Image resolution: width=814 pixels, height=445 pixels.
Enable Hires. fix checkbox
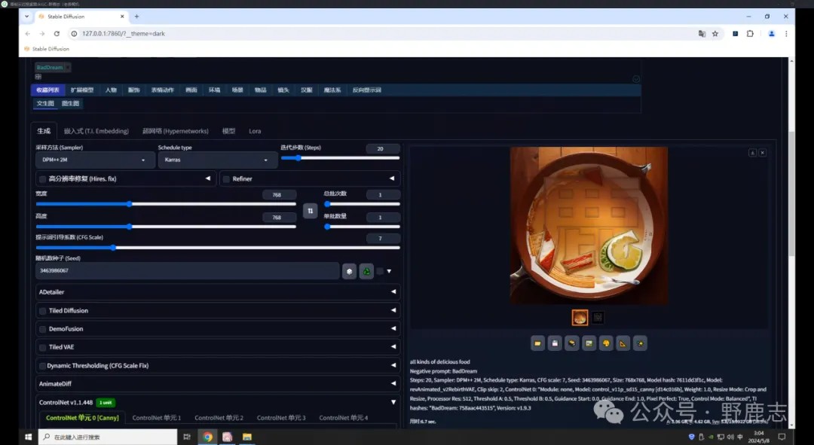[x=42, y=179]
